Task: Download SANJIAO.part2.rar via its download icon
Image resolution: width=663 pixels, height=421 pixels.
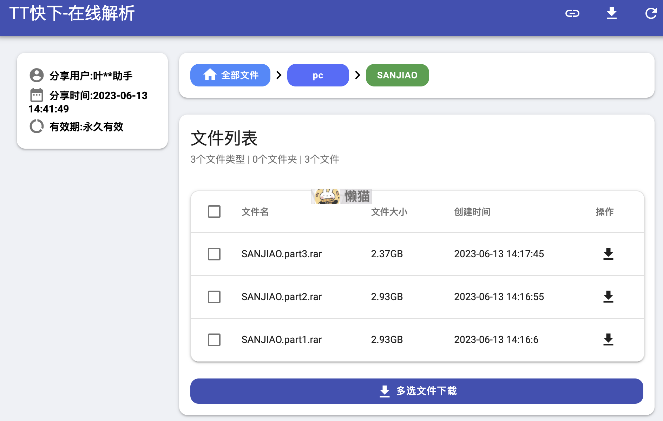Action: click(608, 297)
